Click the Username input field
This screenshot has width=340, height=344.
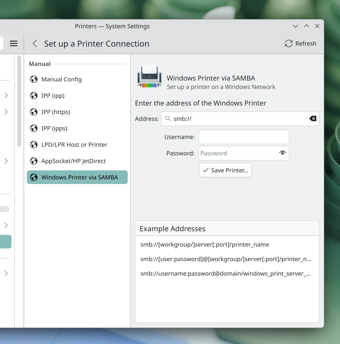click(243, 137)
